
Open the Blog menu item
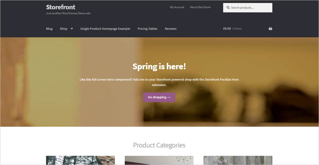(49, 29)
